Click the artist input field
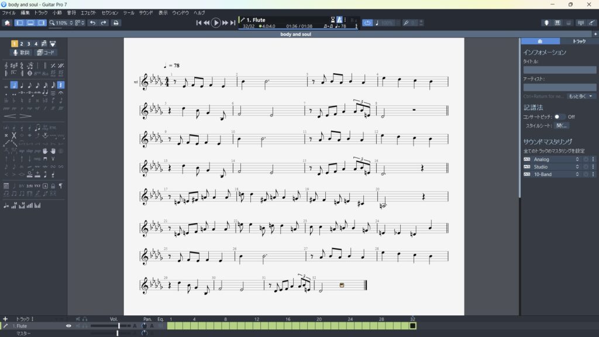599x337 pixels. pyautogui.click(x=559, y=87)
